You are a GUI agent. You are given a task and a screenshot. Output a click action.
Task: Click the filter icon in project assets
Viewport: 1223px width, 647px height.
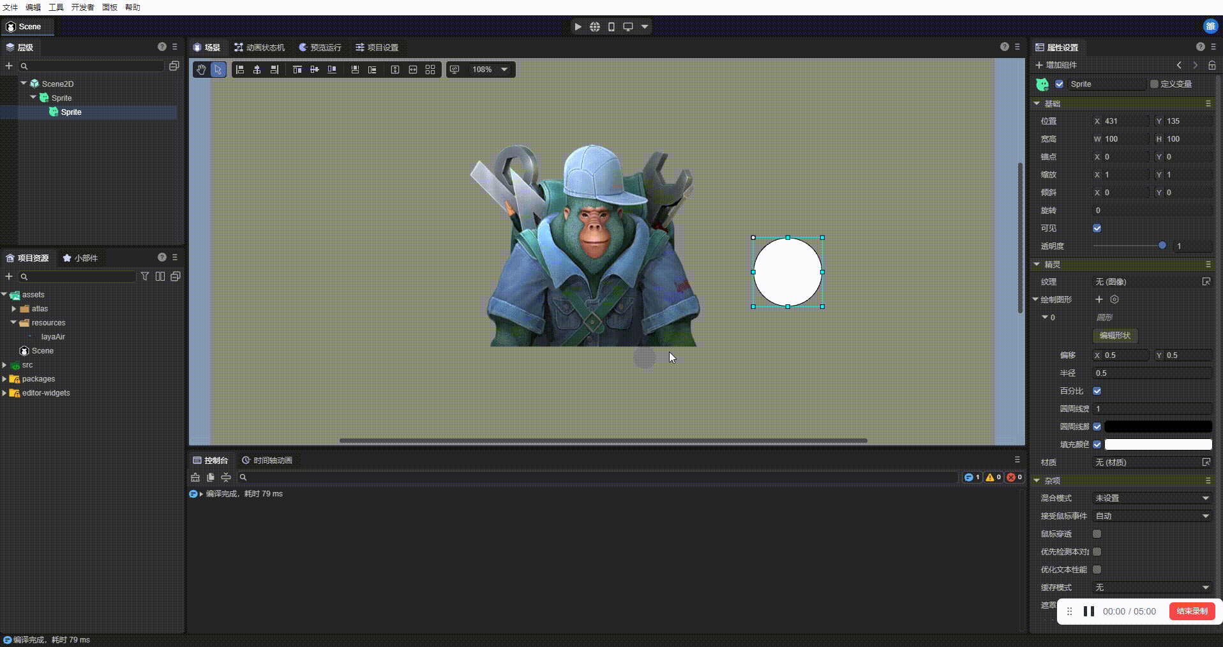[x=145, y=276]
